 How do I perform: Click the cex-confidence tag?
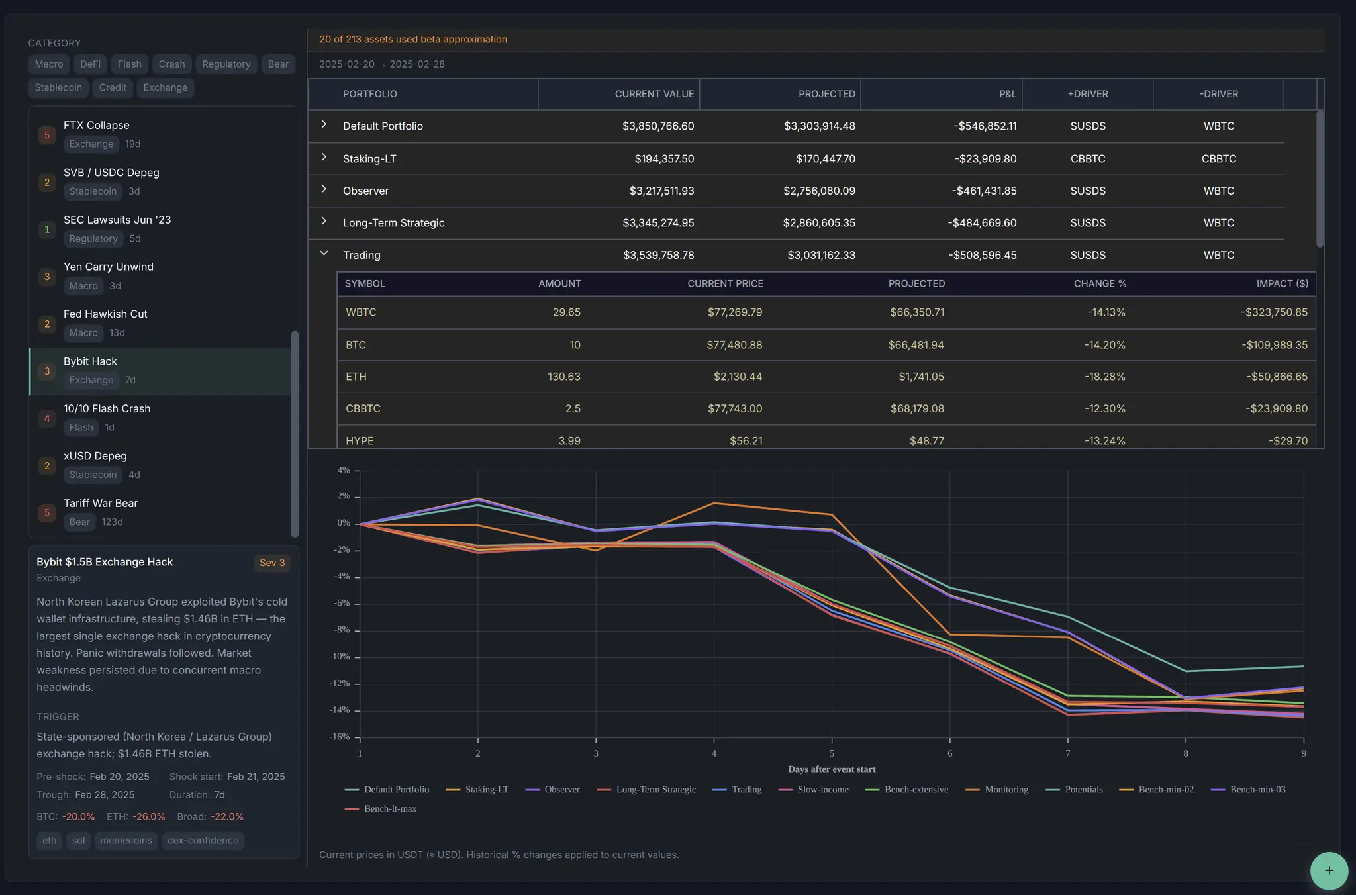[203, 841]
